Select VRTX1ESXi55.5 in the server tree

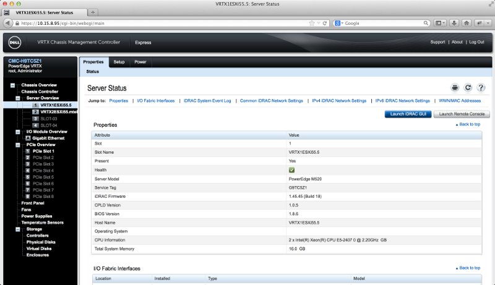[56, 105]
